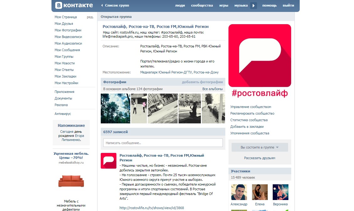Click the back arrow beside Список групп

point(102,5)
